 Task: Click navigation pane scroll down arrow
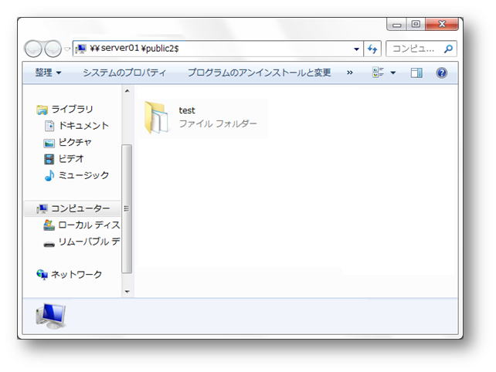pos(127,292)
